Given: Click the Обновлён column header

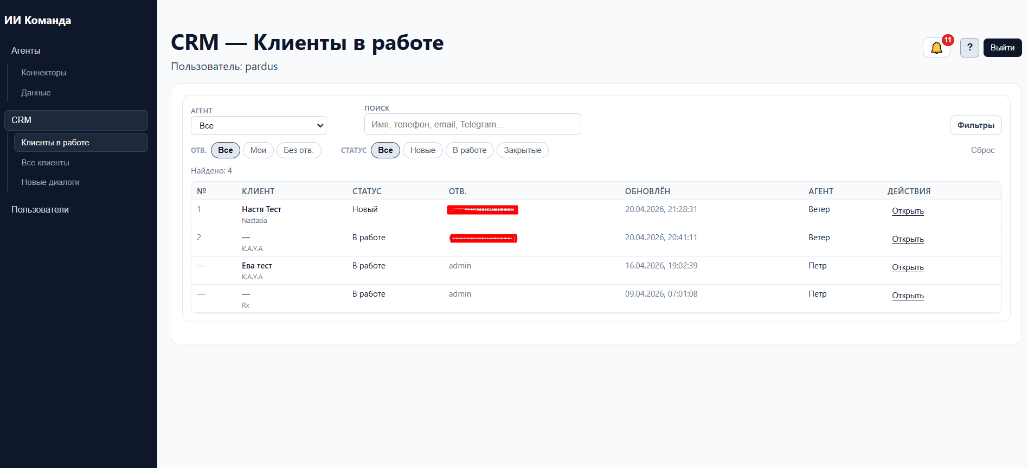Looking at the screenshot, I should 647,191.
